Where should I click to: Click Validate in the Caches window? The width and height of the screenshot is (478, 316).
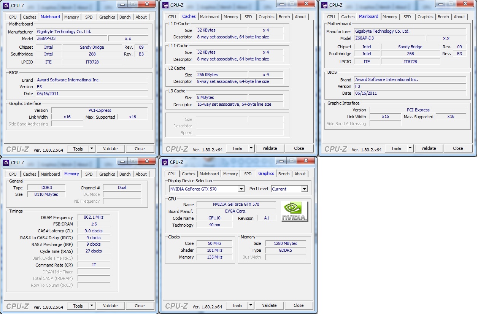click(x=270, y=148)
